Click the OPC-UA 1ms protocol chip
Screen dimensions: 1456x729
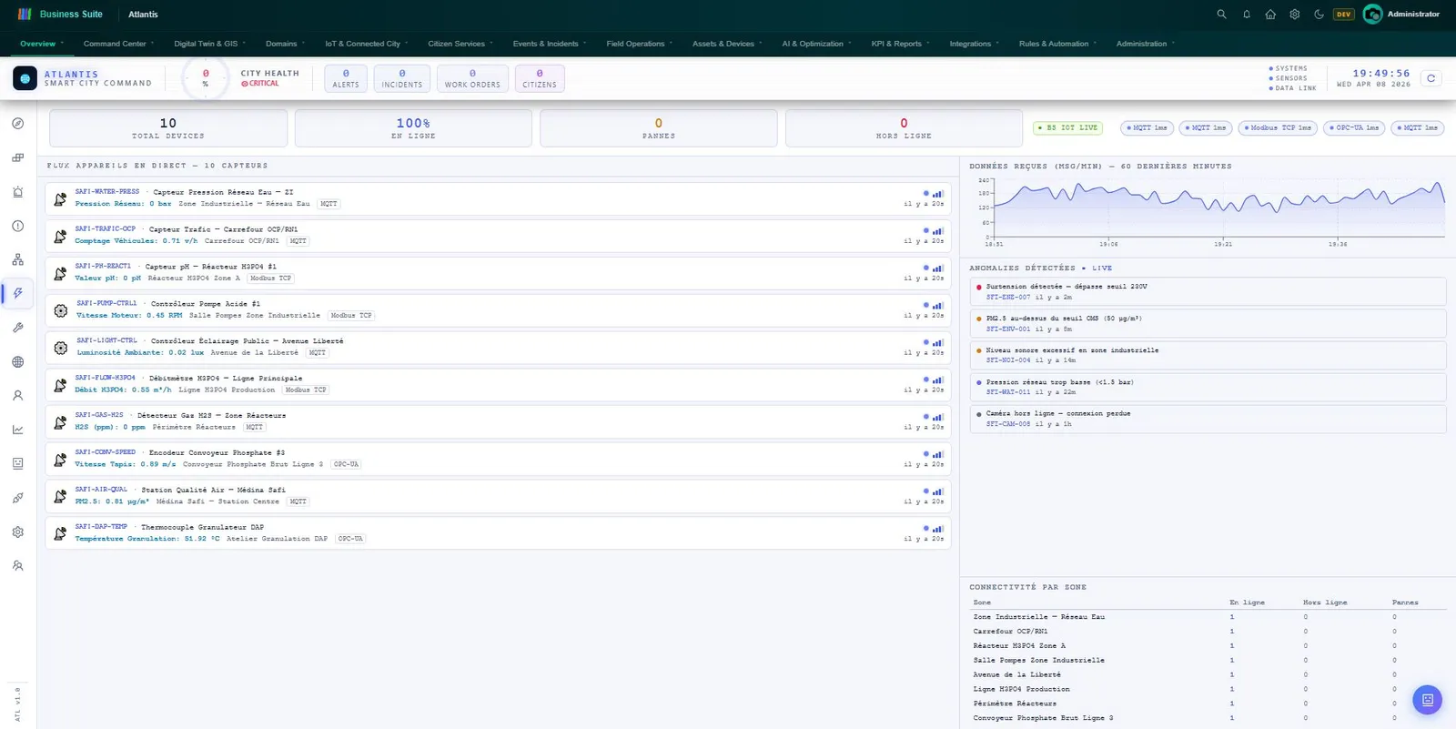pos(1354,128)
